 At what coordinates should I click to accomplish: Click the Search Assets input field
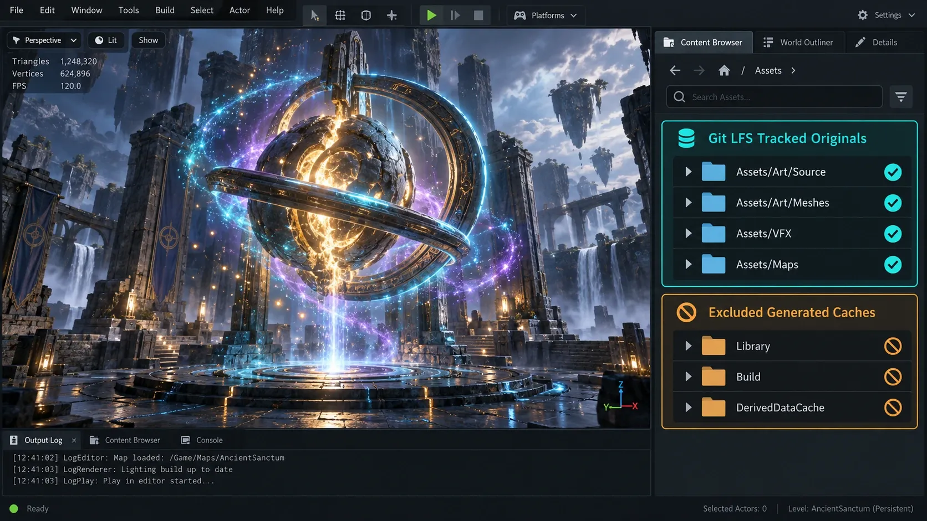pyautogui.click(x=774, y=97)
